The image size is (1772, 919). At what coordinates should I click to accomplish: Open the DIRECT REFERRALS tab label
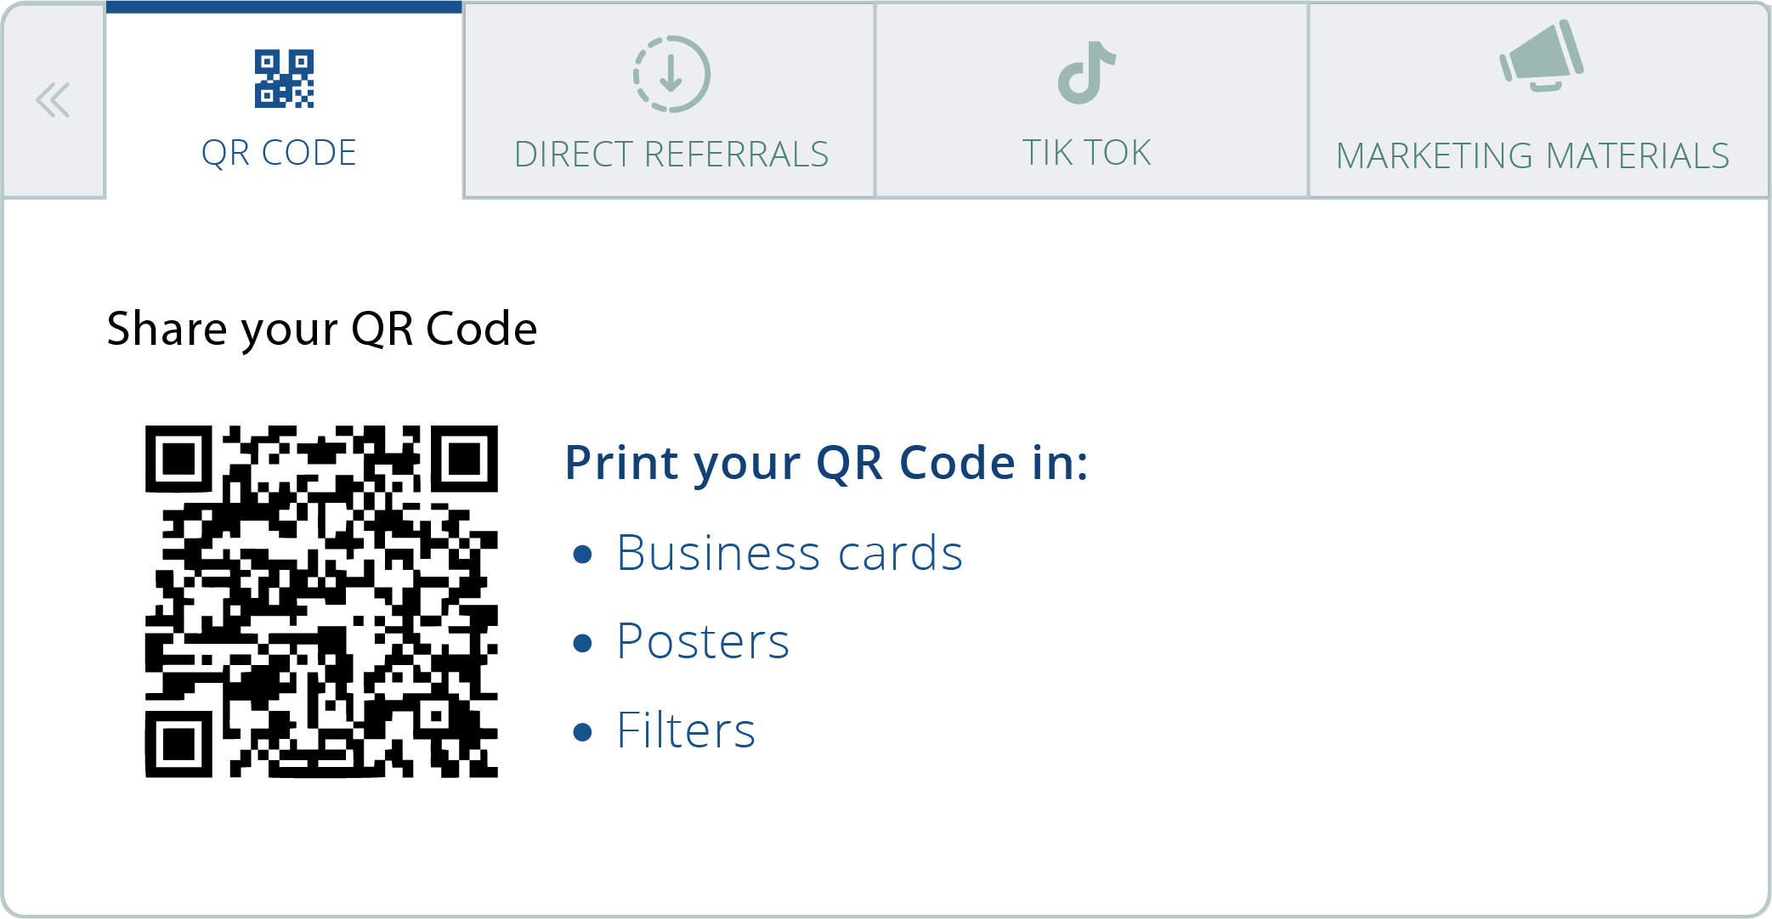click(x=671, y=155)
